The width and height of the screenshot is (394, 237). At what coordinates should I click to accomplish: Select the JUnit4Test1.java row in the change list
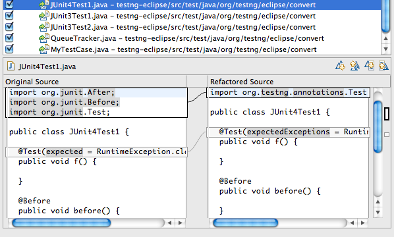tap(192, 5)
